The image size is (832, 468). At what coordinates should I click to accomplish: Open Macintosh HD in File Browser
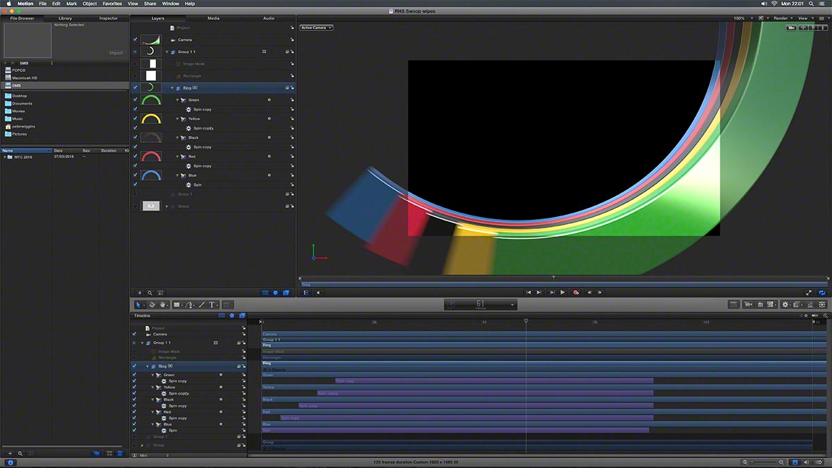click(25, 78)
